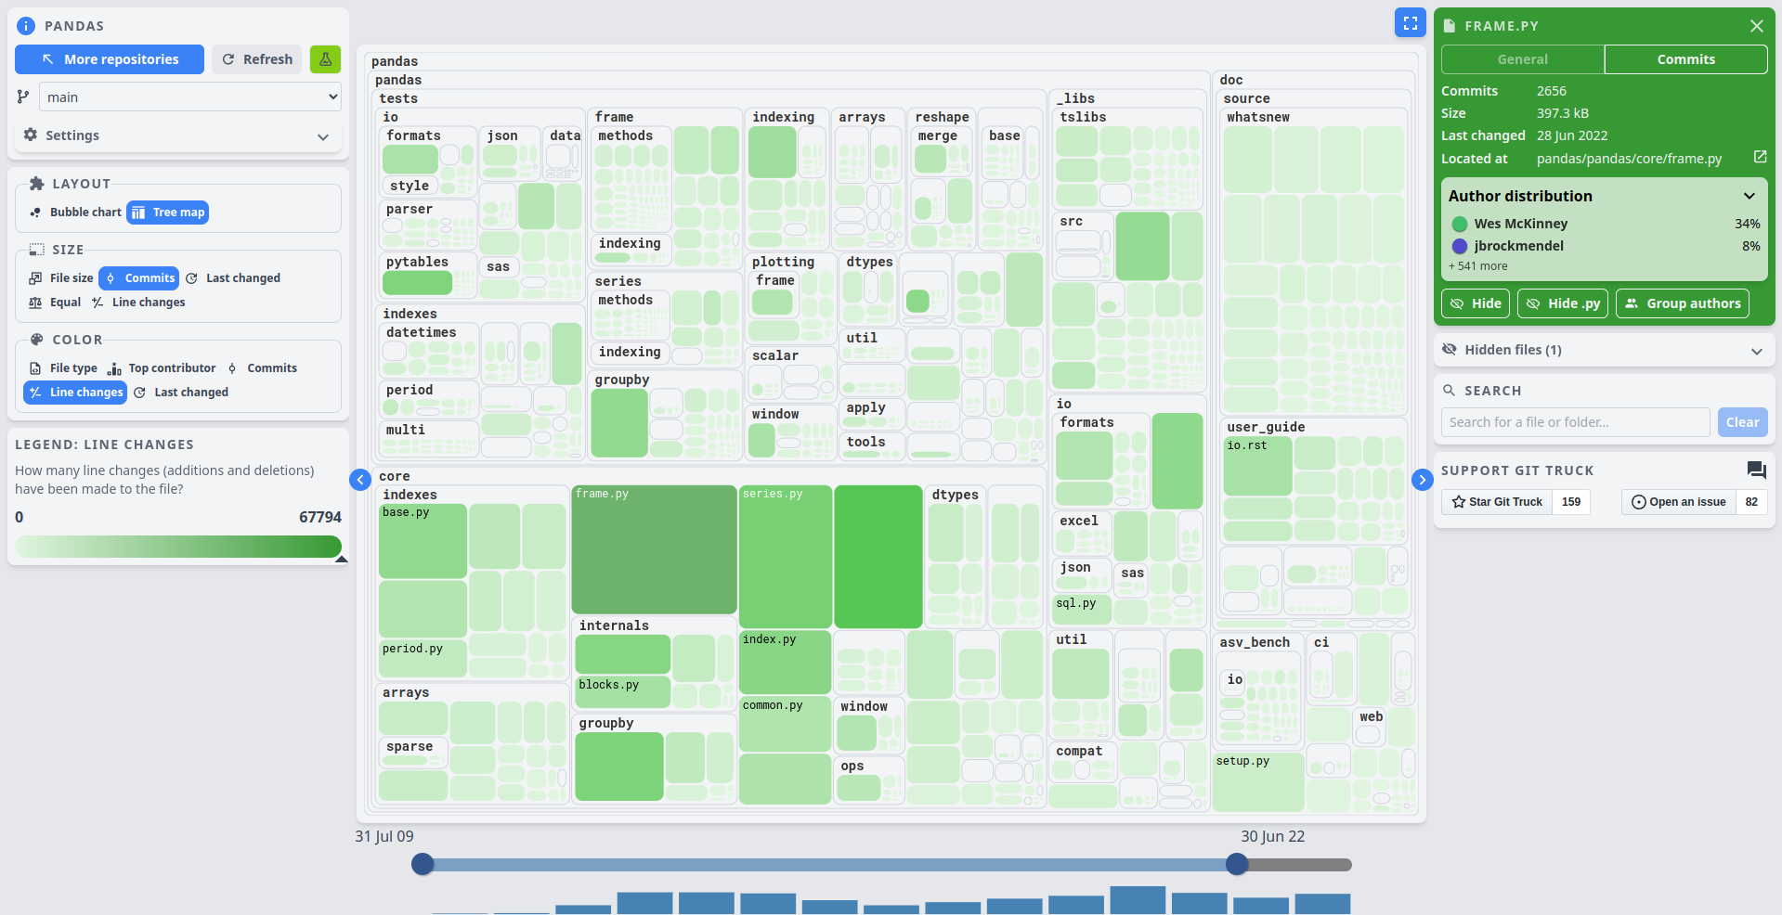Select common.py tile
The width and height of the screenshot is (1782, 915).
coord(785,724)
